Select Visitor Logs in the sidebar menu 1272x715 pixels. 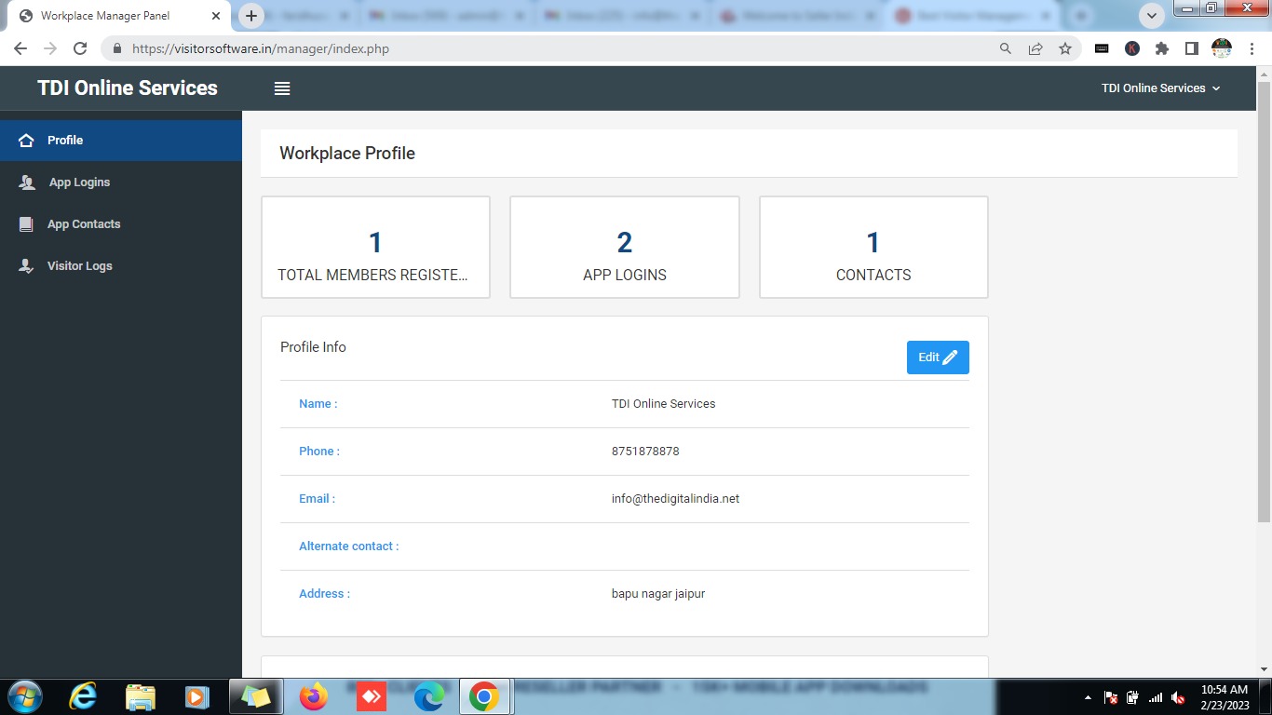(80, 266)
